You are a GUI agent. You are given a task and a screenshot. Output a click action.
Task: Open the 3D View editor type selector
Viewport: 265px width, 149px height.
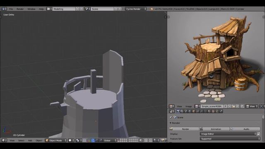tap(4, 140)
